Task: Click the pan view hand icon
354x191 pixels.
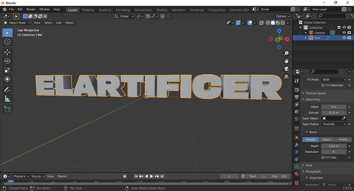Action: (x=286, y=61)
